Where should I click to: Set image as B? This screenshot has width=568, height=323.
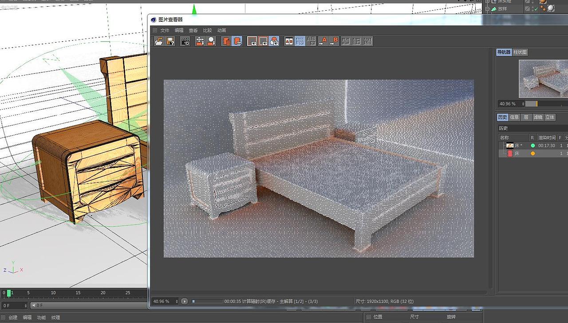pyautogui.click(x=334, y=41)
